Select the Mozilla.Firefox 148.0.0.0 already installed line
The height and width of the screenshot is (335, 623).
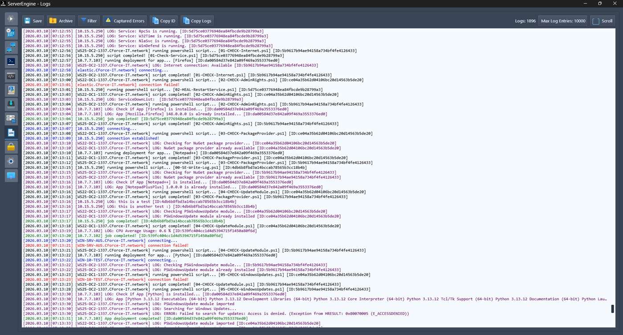[175, 114]
